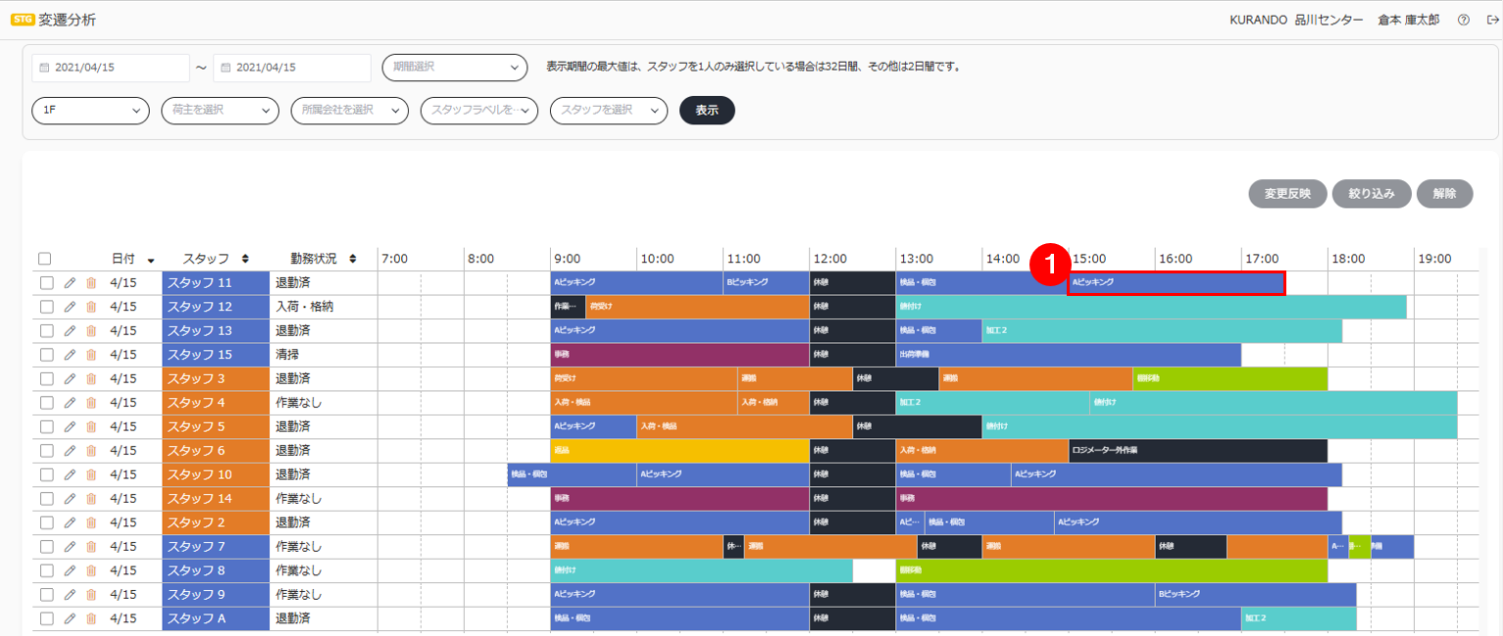
Task: Click the calendar icon in the start date field
Action: [44, 68]
